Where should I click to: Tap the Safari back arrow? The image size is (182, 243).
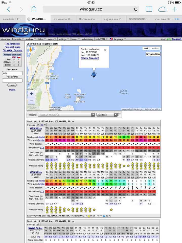click(x=9, y=9)
